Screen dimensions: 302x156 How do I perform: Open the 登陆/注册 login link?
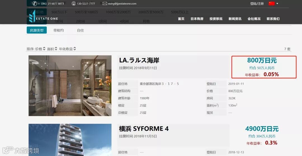point(257,3)
